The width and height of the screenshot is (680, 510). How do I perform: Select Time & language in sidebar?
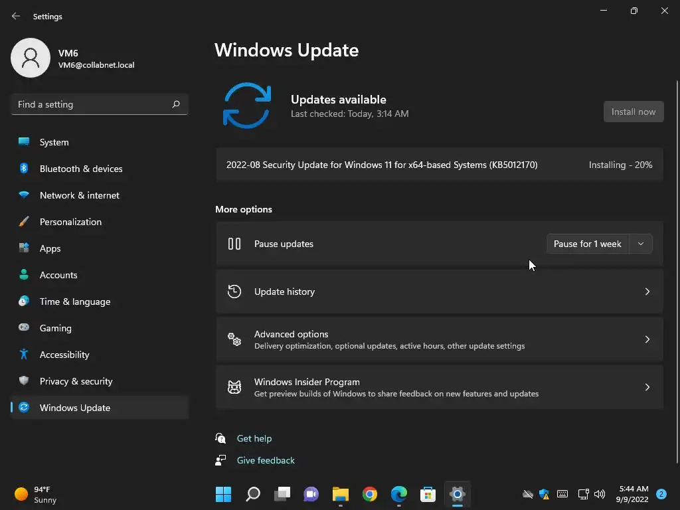point(100,301)
